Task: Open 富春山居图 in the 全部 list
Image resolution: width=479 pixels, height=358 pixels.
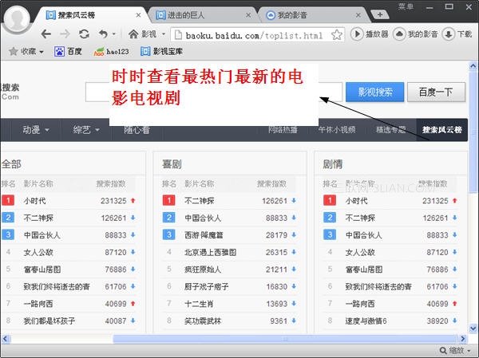Action: click(42, 269)
